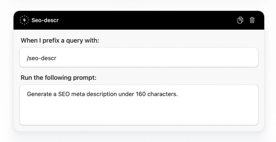Focus the /seo-descr prefix input field
Viewport: 276px width, 142px height.
pyautogui.click(x=139, y=57)
